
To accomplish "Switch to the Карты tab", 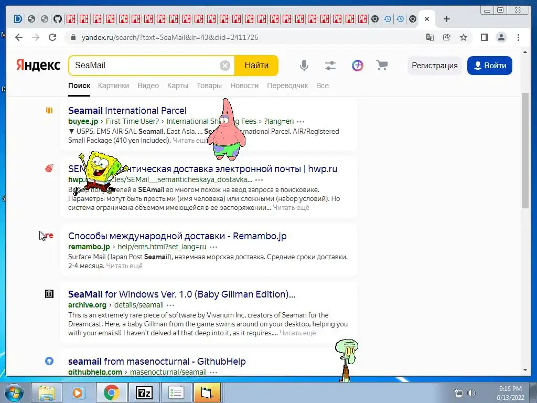I will click(177, 86).
